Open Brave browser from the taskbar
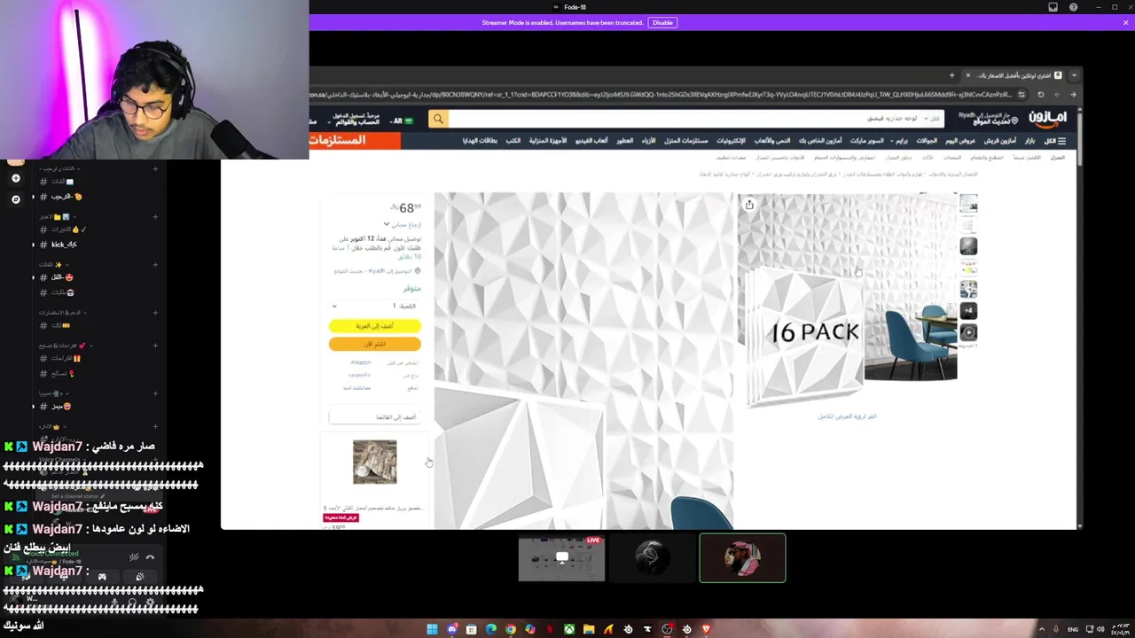The width and height of the screenshot is (1135, 638). point(706,629)
